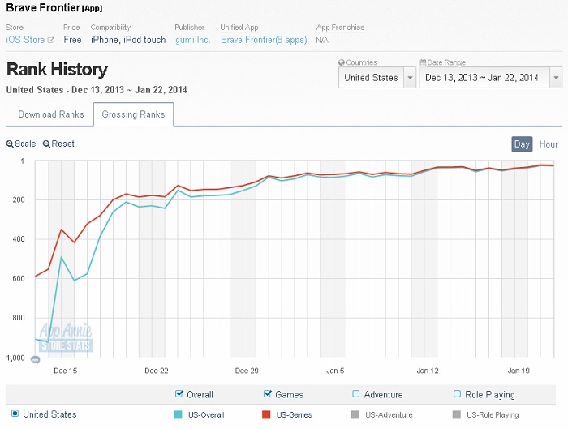The width and height of the screenshot is (568, 429).
Task: Click the Jan 19 axis label
Action: pos(519,371)
